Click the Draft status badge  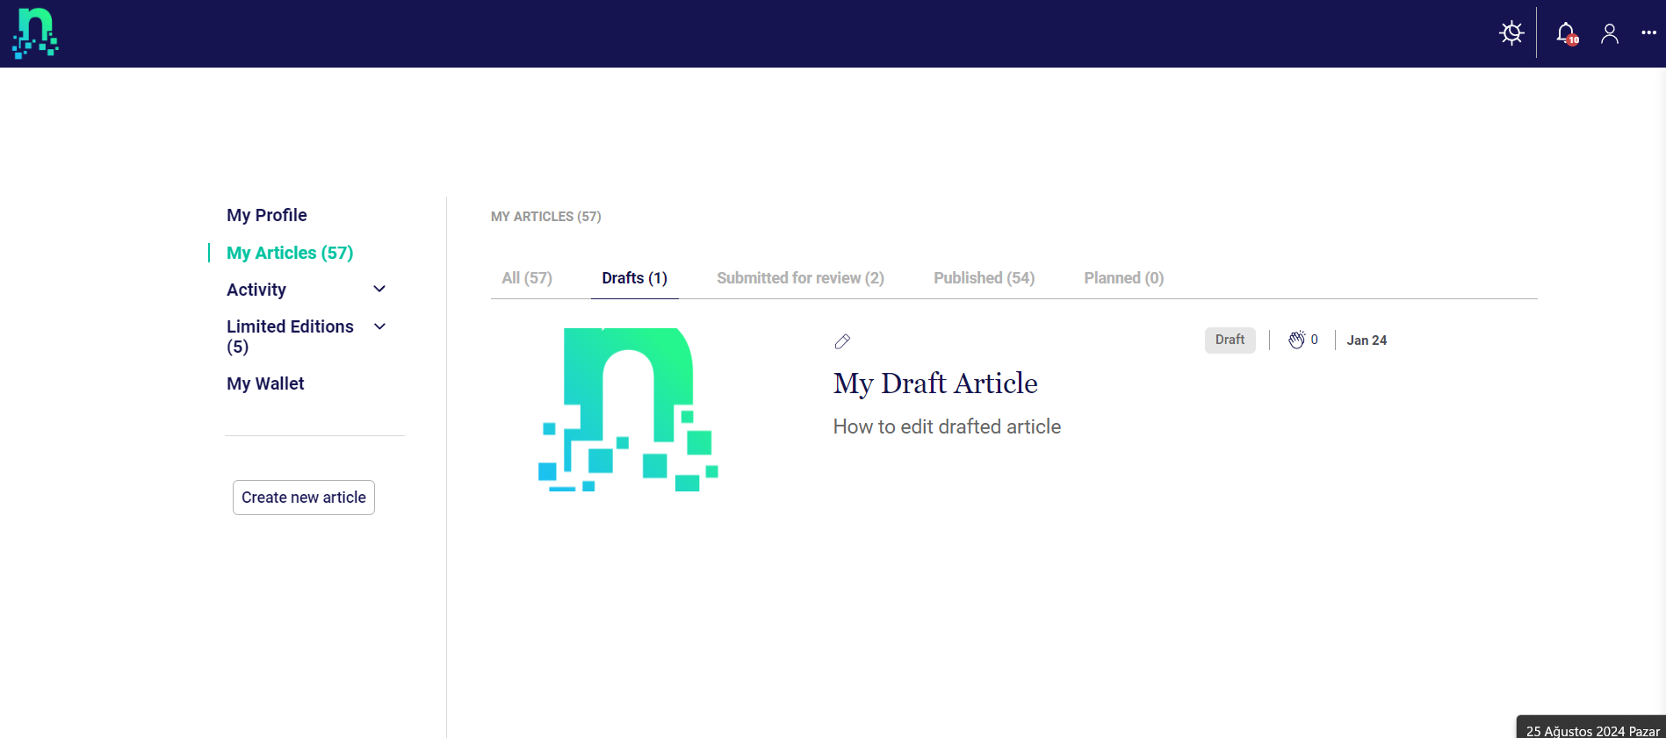tap(1230, 340)
